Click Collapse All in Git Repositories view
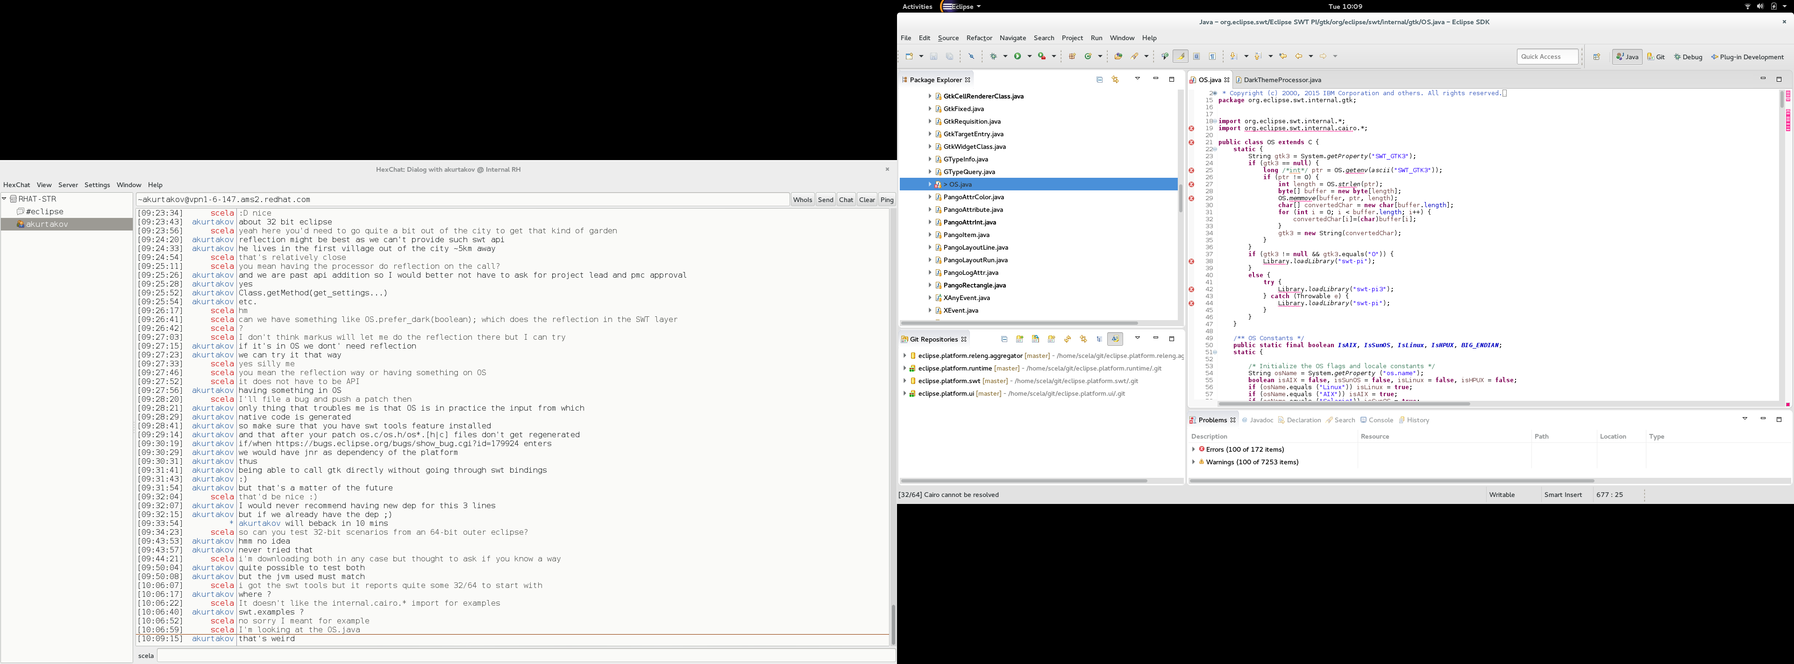The height and width of the screenshot is (664, 1794). [1004, 339]
